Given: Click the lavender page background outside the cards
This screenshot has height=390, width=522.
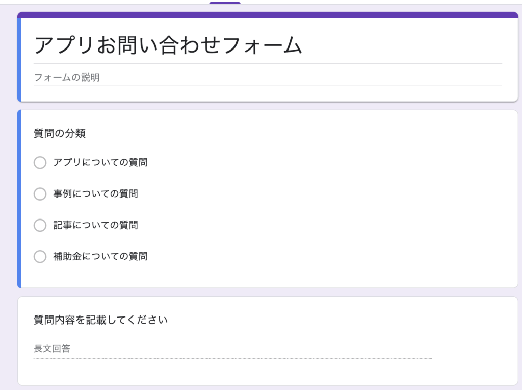Looking at the screenshot, I should tap(8, 204).
